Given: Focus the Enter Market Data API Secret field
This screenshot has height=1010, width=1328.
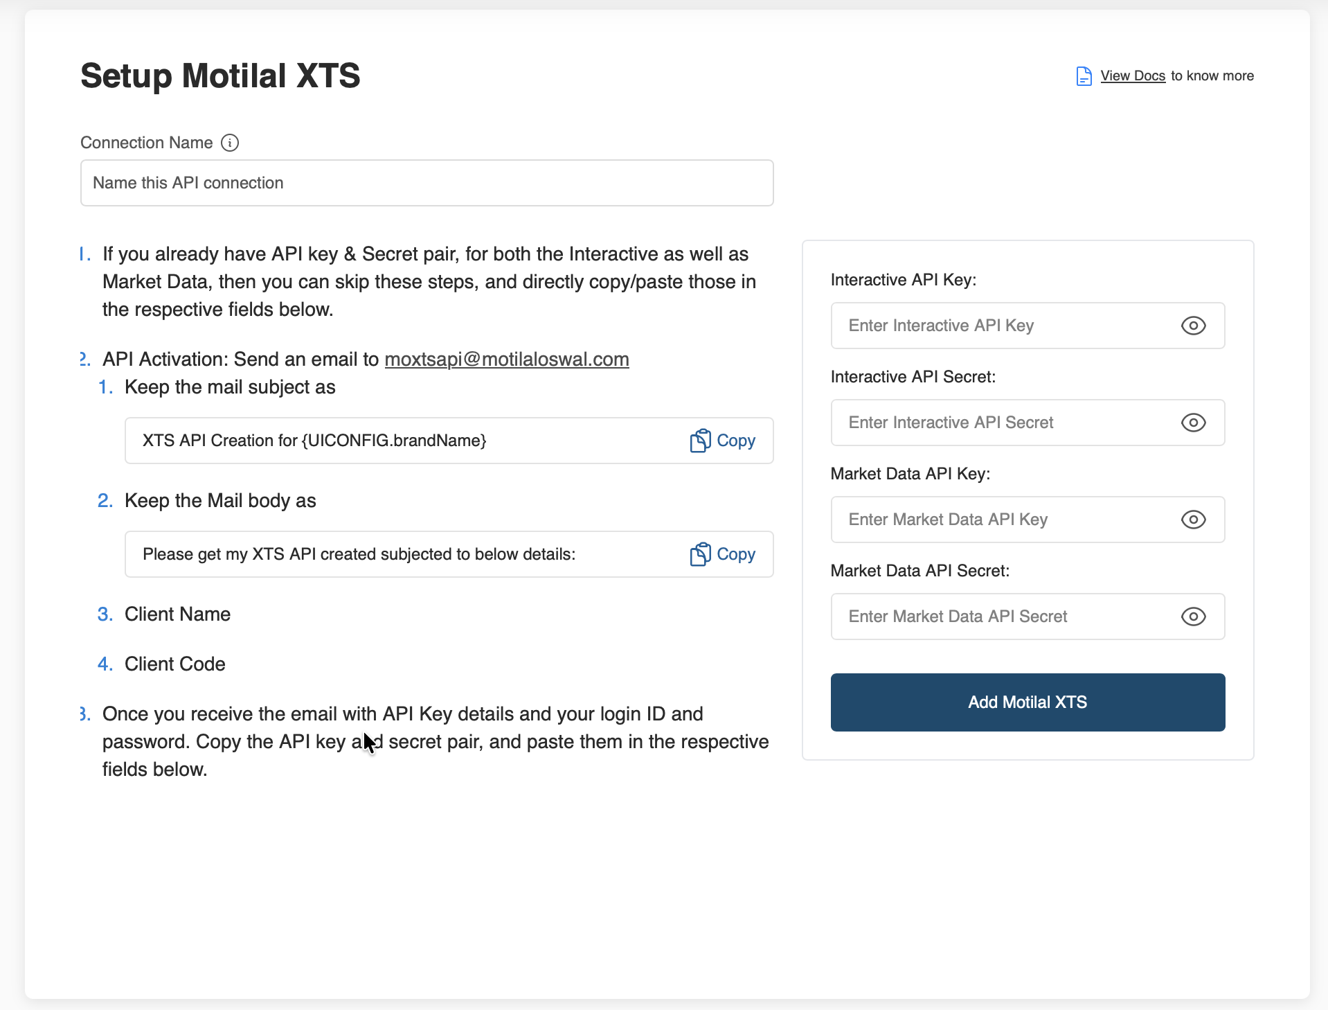Looking at the screenshot, I should tap(1004, 617).
